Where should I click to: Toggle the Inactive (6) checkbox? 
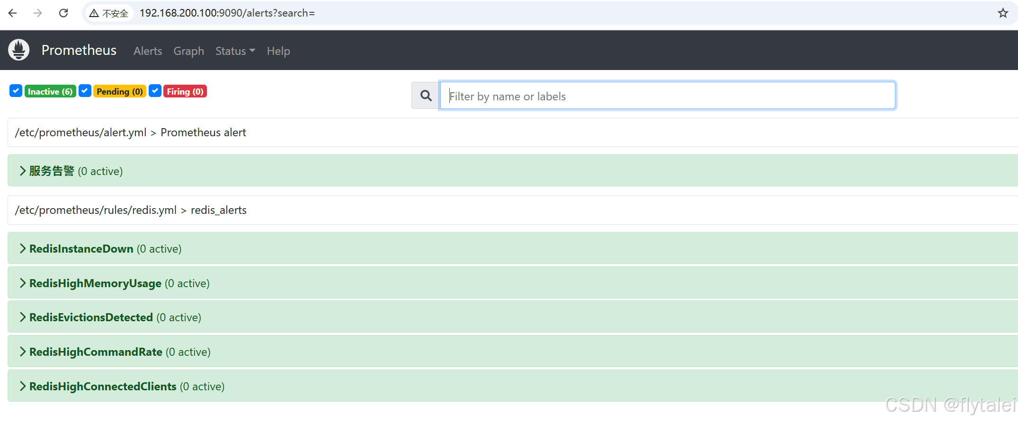[x=16, y=91]
